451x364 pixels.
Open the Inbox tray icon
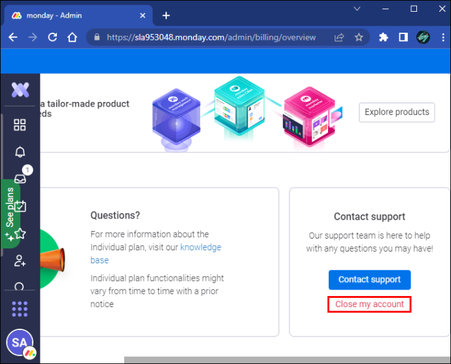(x=20, y=178)
